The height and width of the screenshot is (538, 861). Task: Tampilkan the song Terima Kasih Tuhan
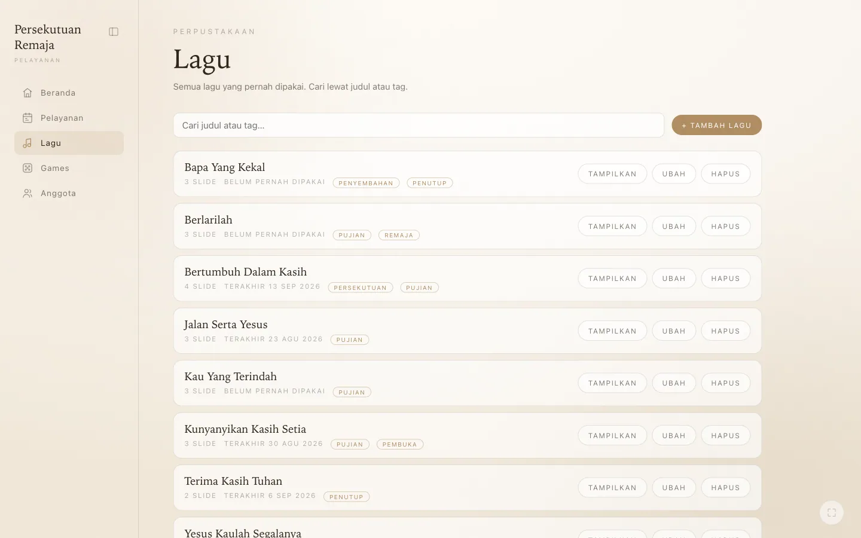[x=612, y=488]
